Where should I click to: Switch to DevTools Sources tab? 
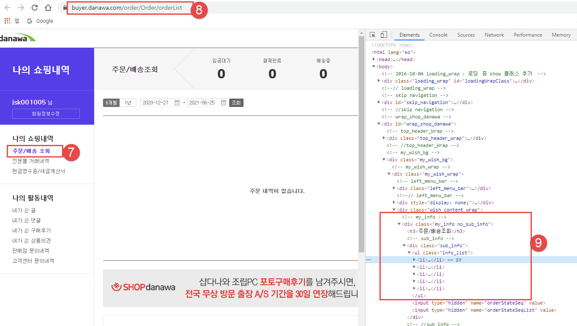[466, 35]
